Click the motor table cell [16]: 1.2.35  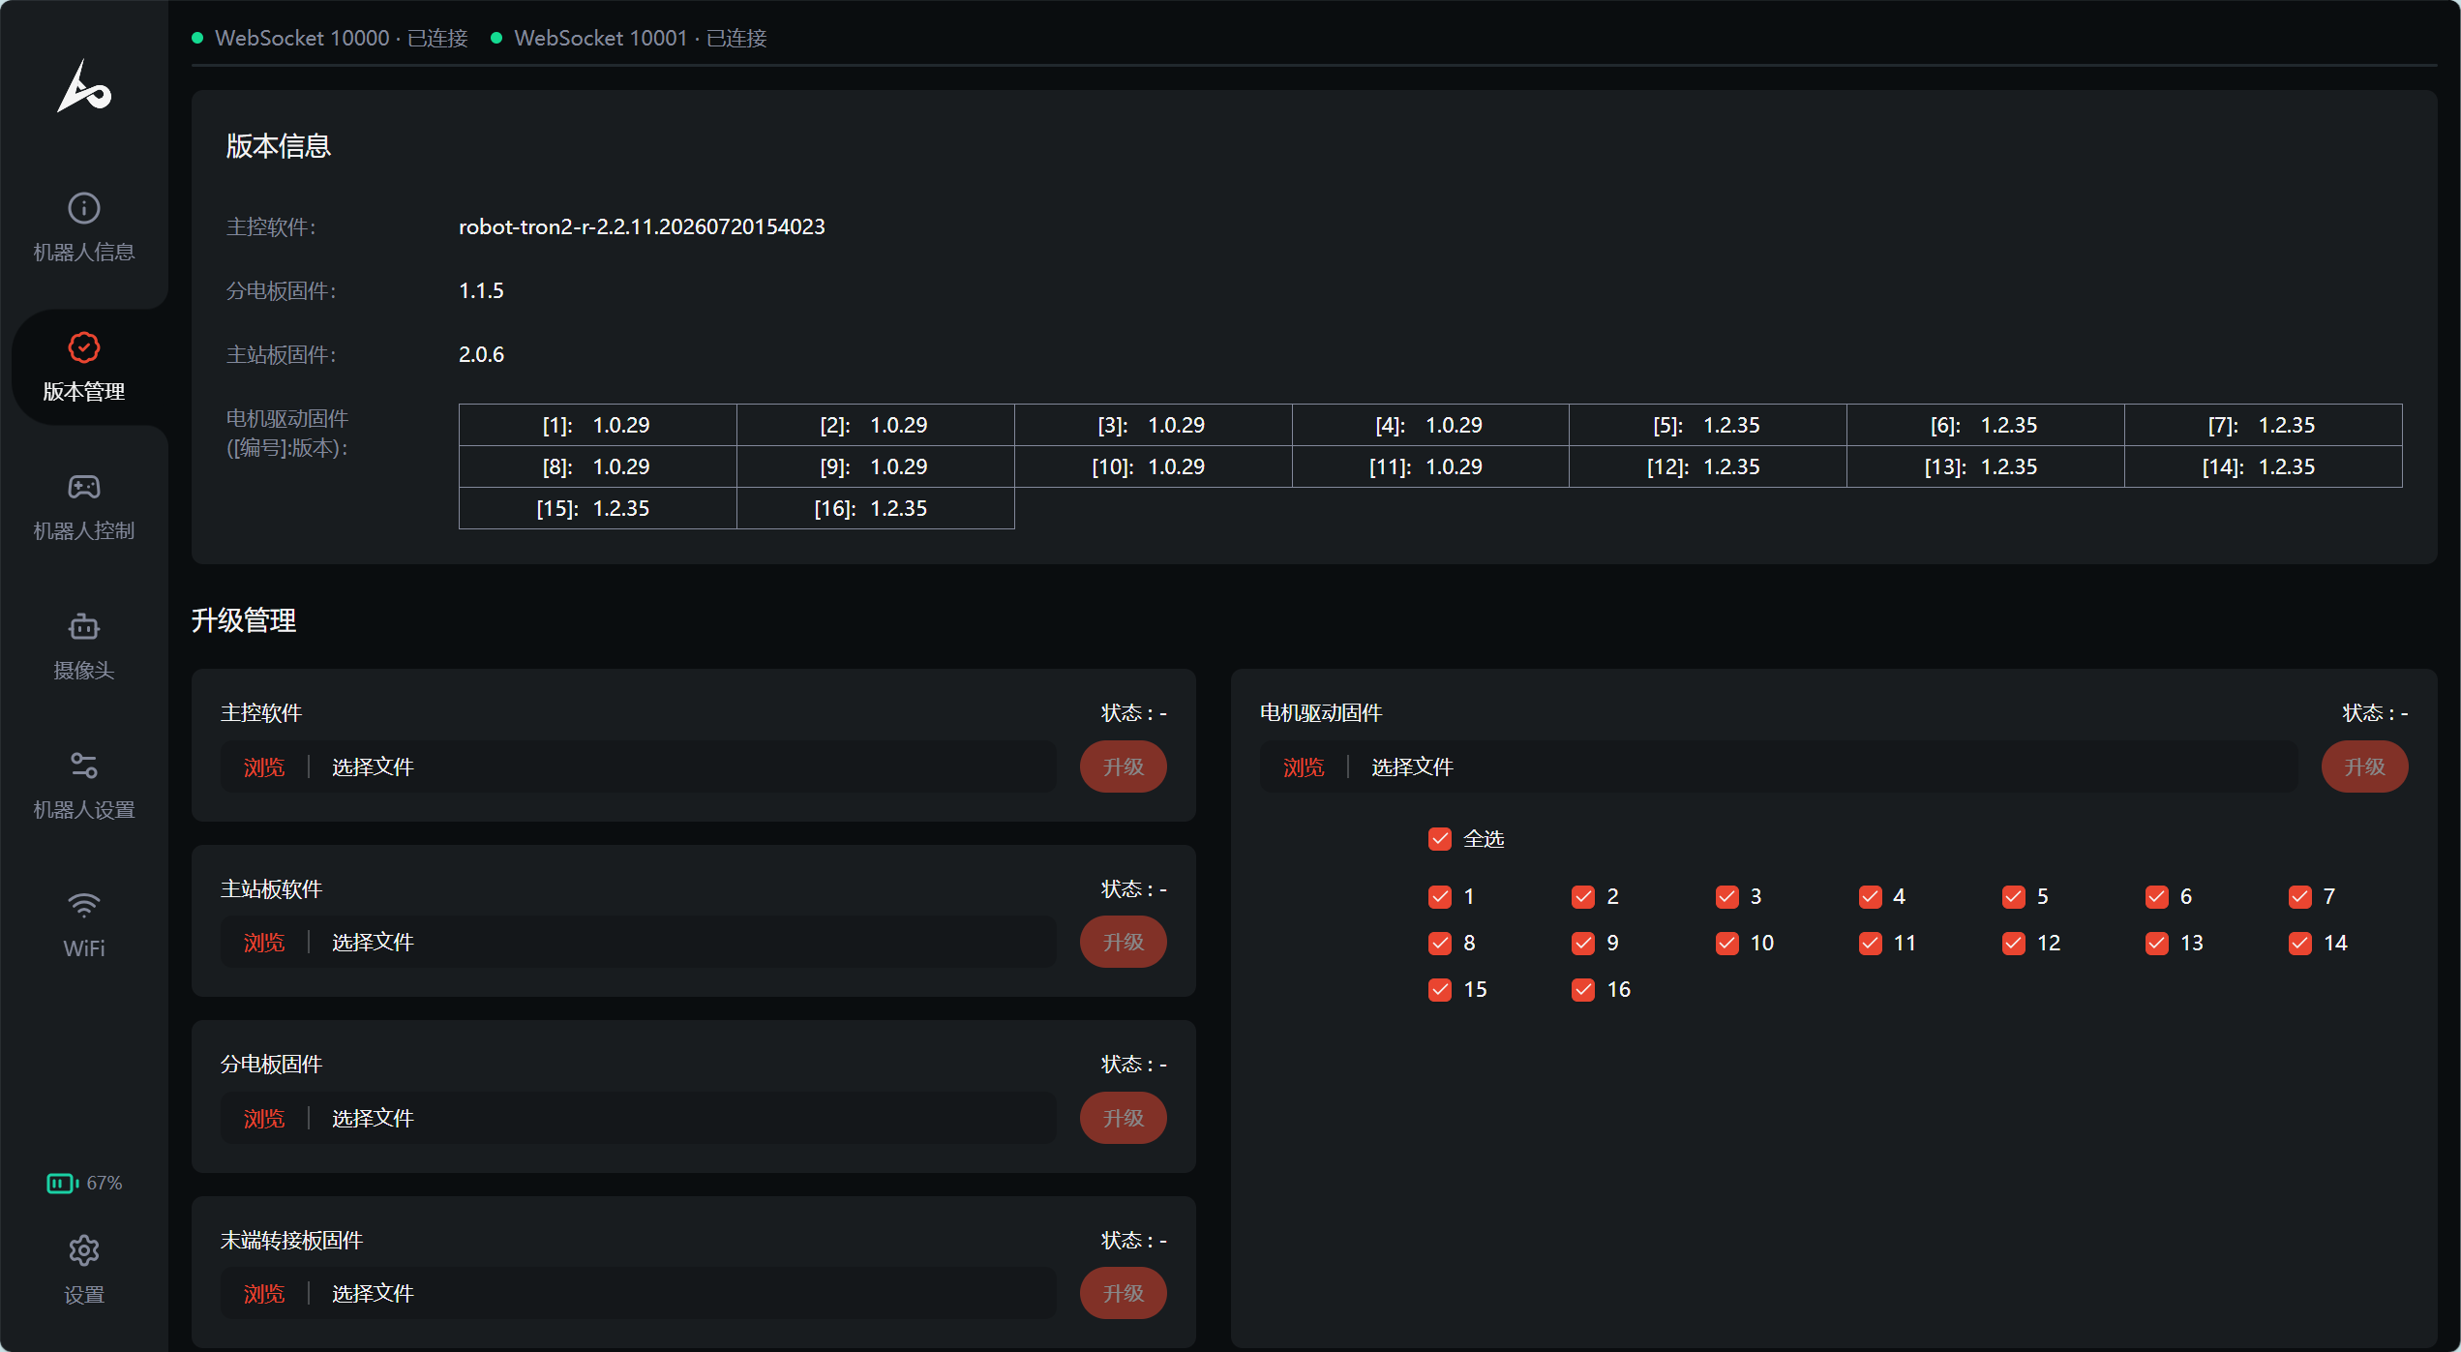coord(875,508)
